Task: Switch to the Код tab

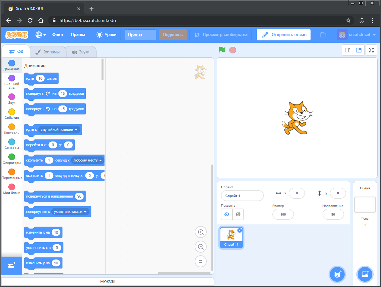Action: point(16,51)
